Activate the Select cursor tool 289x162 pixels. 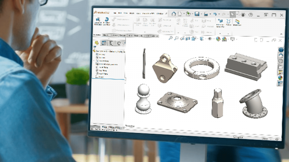(233, 14)
